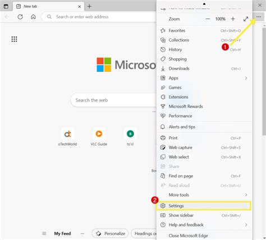This screenshot has height=240, width=266.
Task: Open the Settings and more three-dot menu
Action: click(259, 17)
